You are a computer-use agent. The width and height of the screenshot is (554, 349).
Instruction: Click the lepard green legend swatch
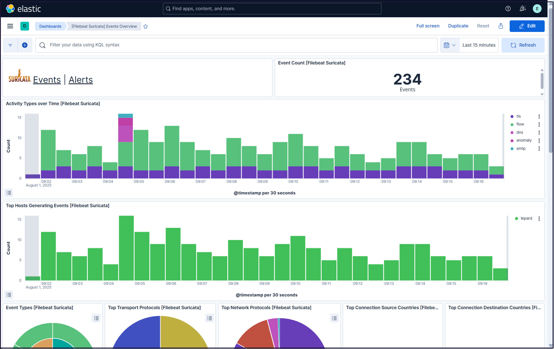click(516, 218)
